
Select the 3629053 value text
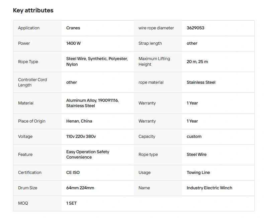[195, 28]
